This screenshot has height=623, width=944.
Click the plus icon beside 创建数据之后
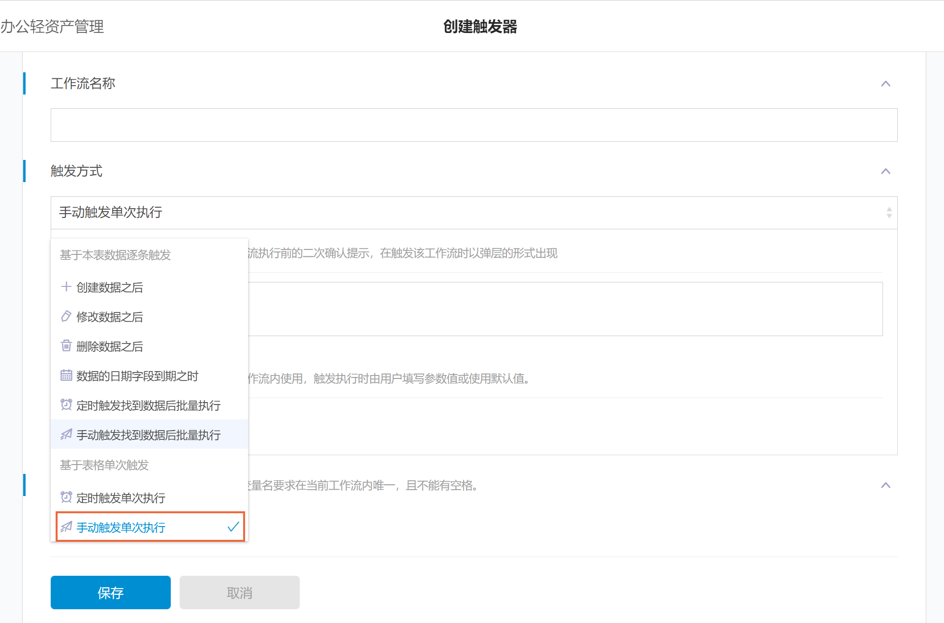66,287
